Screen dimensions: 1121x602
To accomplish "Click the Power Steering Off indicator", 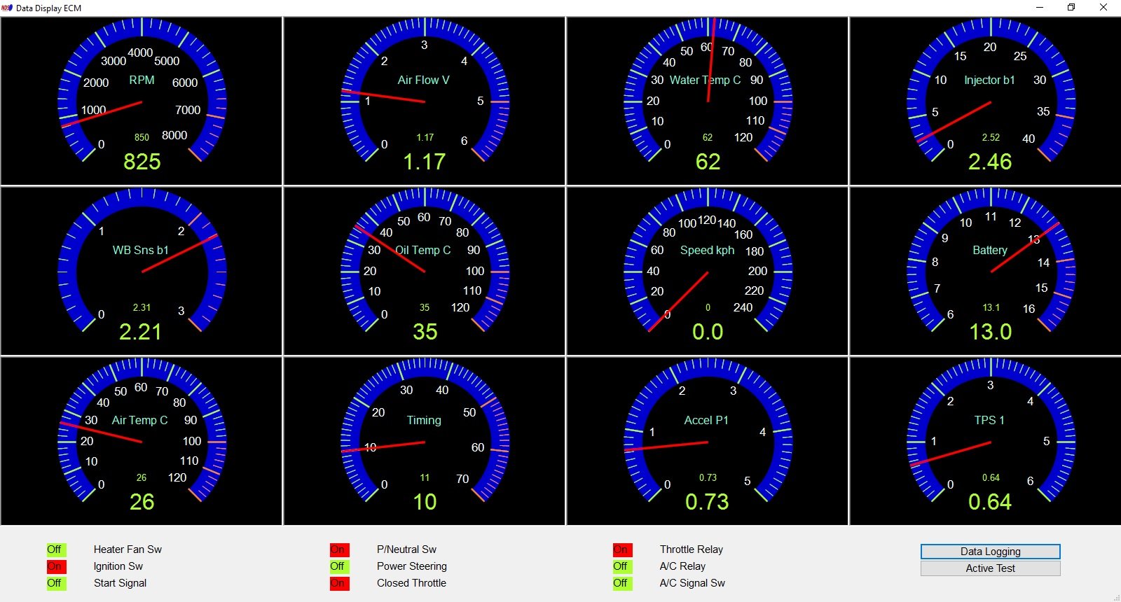I will (339, 566).
